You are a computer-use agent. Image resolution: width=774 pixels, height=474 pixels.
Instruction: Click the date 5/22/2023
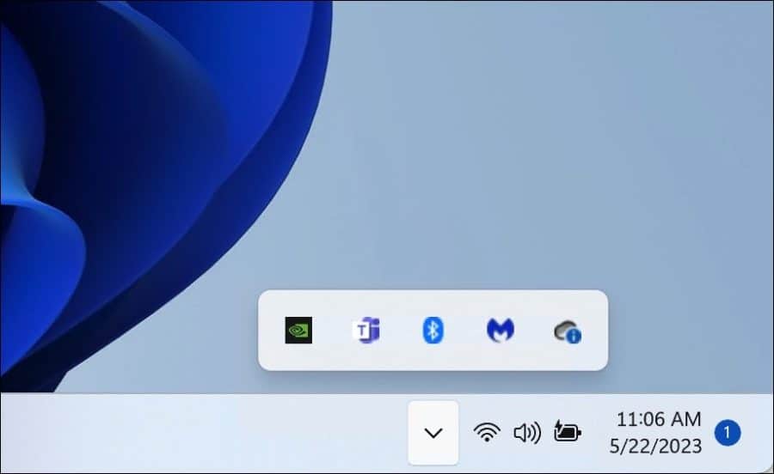click(655, 447)
